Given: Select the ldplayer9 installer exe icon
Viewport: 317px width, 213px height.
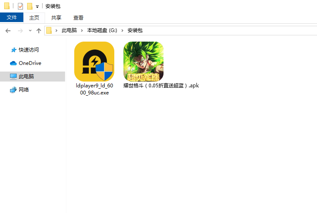Looking at the screenshot, I should pyautogui.click(x=94, y=62).
